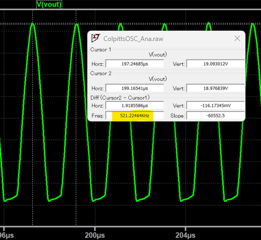Image resolution: width=261 pixels, height=240 pixels.
Task: Select Cursor 2 vertical voltage field
Action: [216, 88]
